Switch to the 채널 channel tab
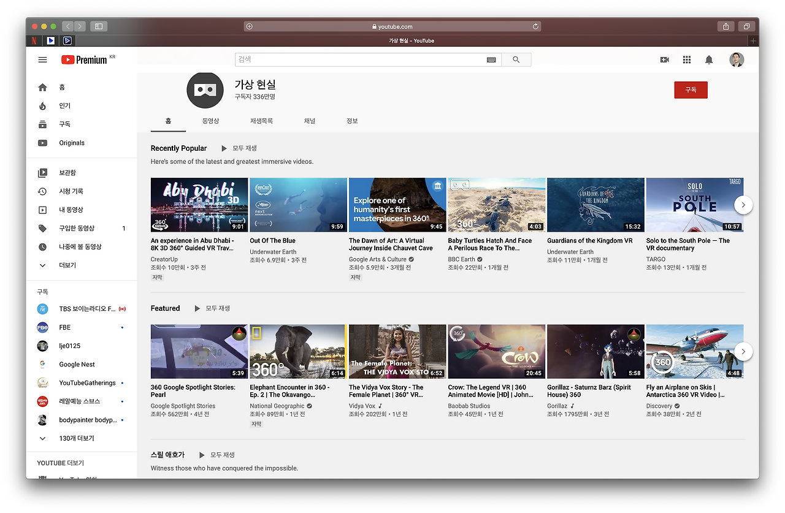This screenshot has width=785, height=513. coord(310,121)
